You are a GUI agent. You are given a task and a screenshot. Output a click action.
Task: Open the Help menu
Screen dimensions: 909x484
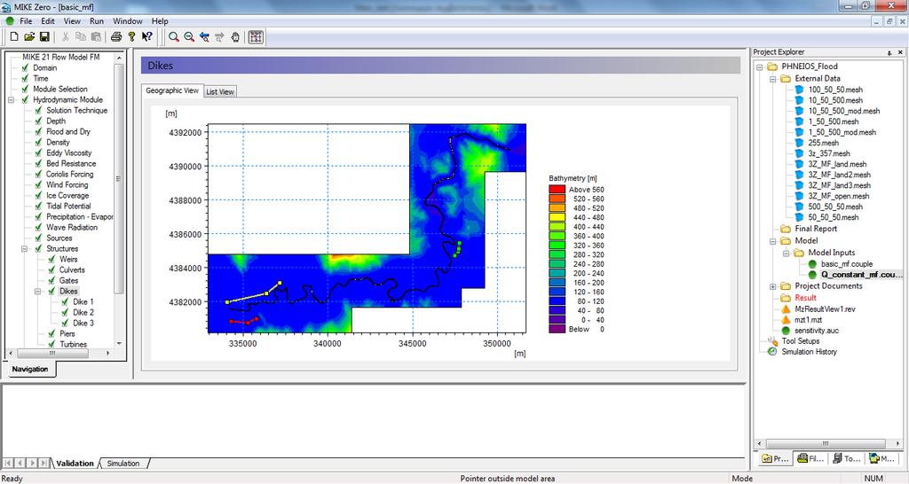tap(160, 21)
